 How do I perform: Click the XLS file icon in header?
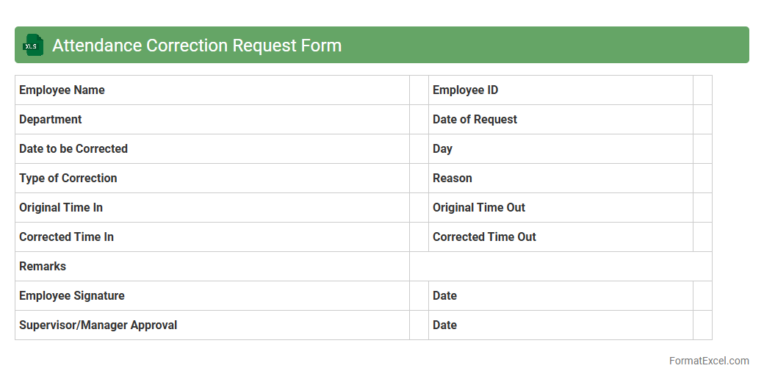coord(33,46)
